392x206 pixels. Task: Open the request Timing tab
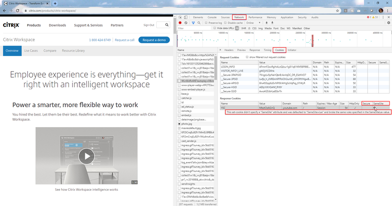click(267, 50)
